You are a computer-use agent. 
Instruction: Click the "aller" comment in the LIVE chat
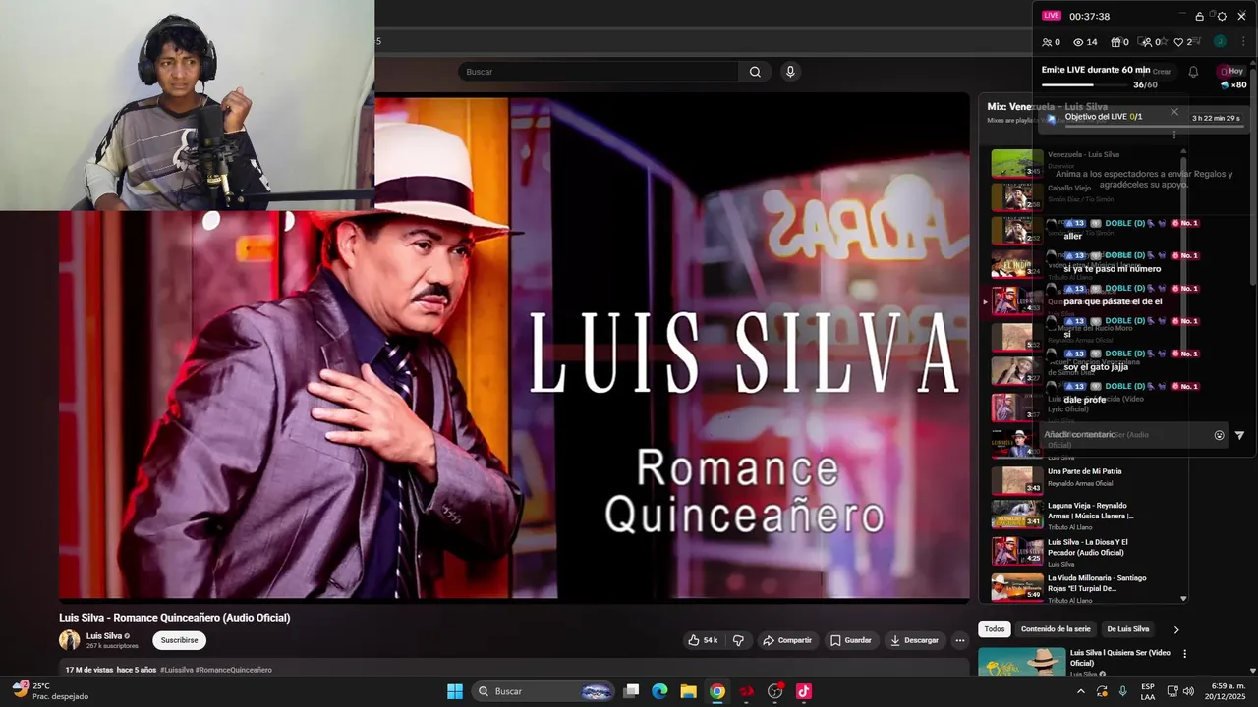(1072, 237)
